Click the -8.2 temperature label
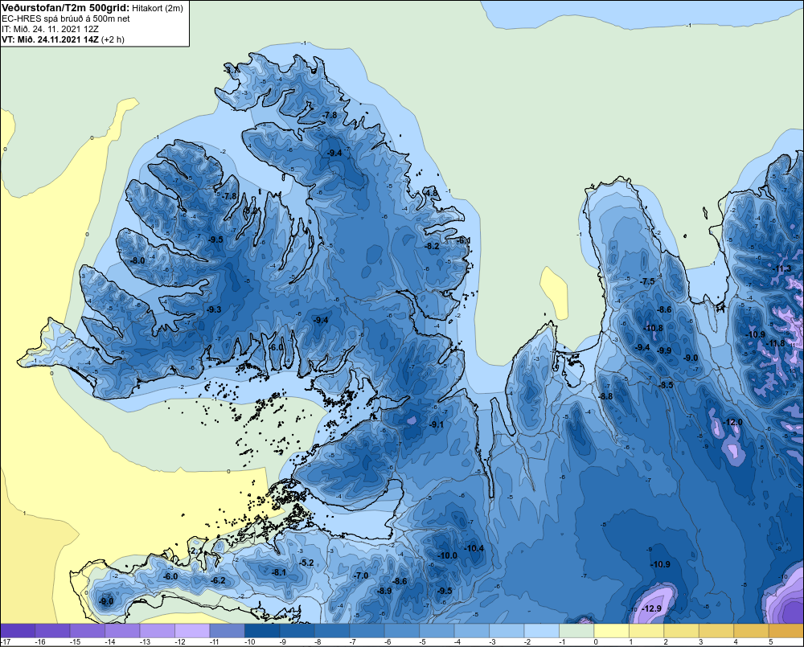 [x=433, y=246]
